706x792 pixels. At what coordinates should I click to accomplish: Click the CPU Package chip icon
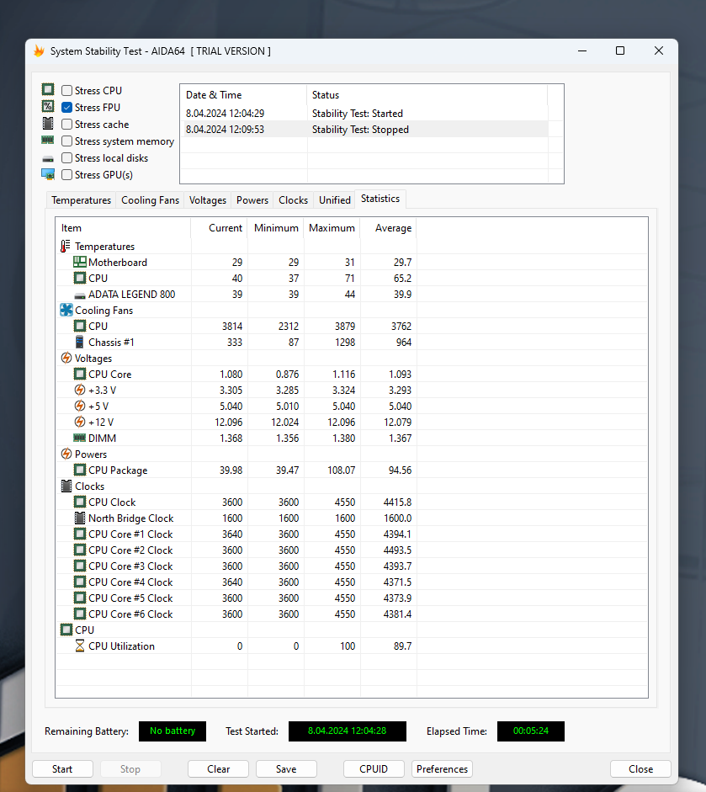click(79, 470)
